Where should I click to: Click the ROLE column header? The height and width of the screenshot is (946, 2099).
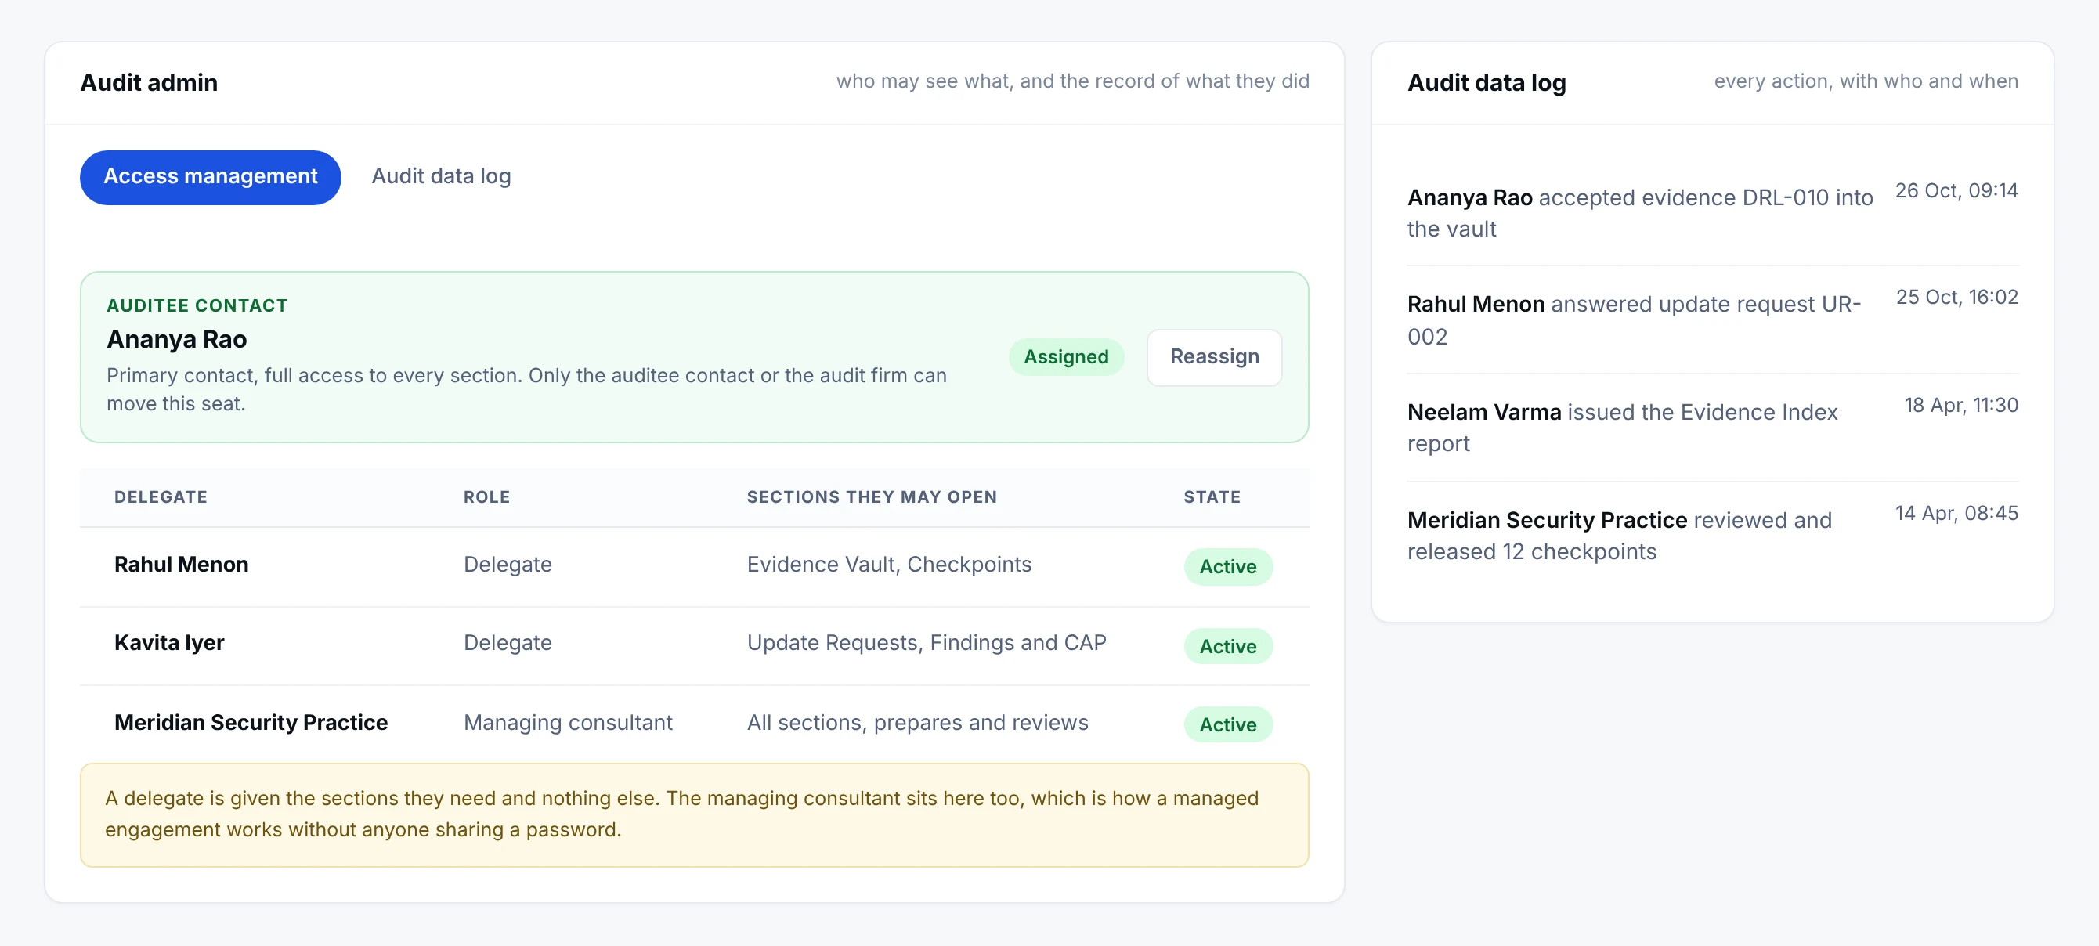click(486, 496)
